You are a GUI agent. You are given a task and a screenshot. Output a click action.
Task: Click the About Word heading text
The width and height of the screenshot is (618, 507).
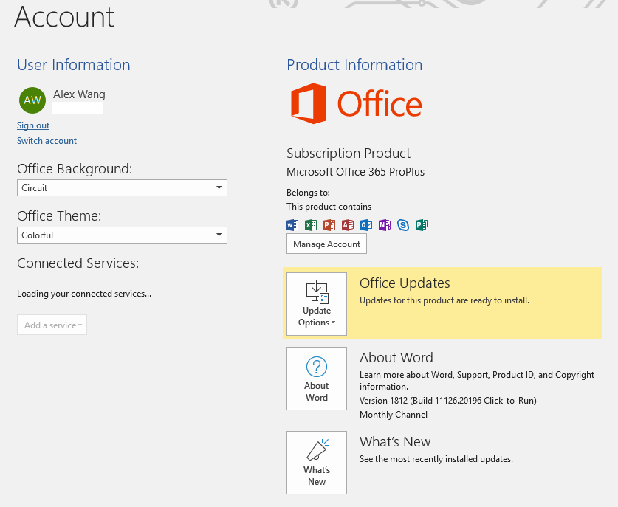pos(396,357)
